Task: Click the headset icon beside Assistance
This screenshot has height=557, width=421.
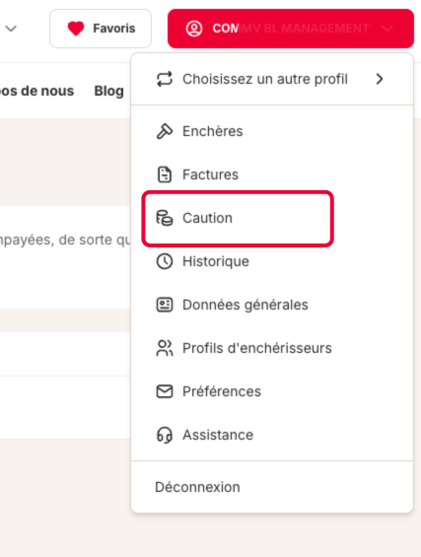Action: (x=165, y=435)
